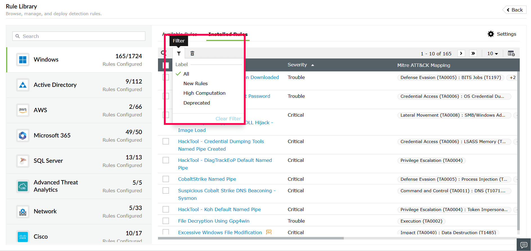531x251 pixels.
Task: Click the delete trash icon in toolbar
Action: pyautogui.click(x=192, y=53)
